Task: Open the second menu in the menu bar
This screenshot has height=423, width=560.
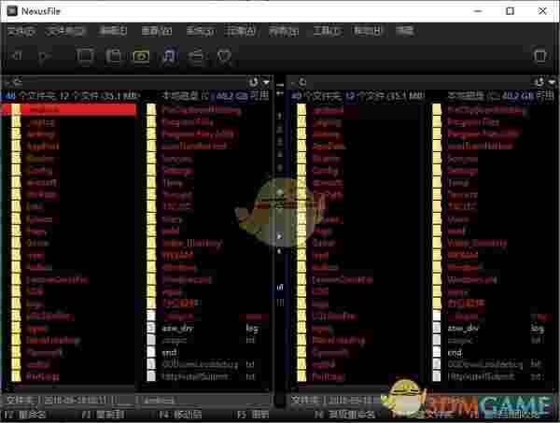Action: (x=65, y=31)
